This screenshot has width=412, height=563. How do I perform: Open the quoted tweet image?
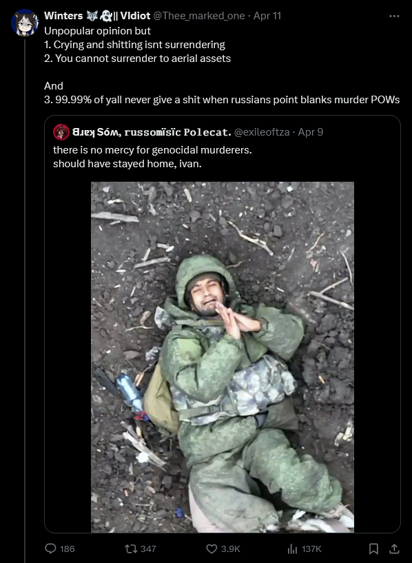[x=222, y=357]
